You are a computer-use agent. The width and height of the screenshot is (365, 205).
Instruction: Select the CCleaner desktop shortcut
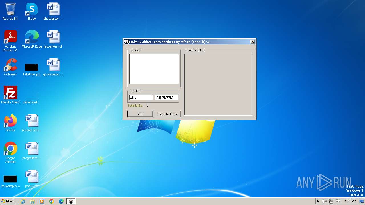pos(10,67)
